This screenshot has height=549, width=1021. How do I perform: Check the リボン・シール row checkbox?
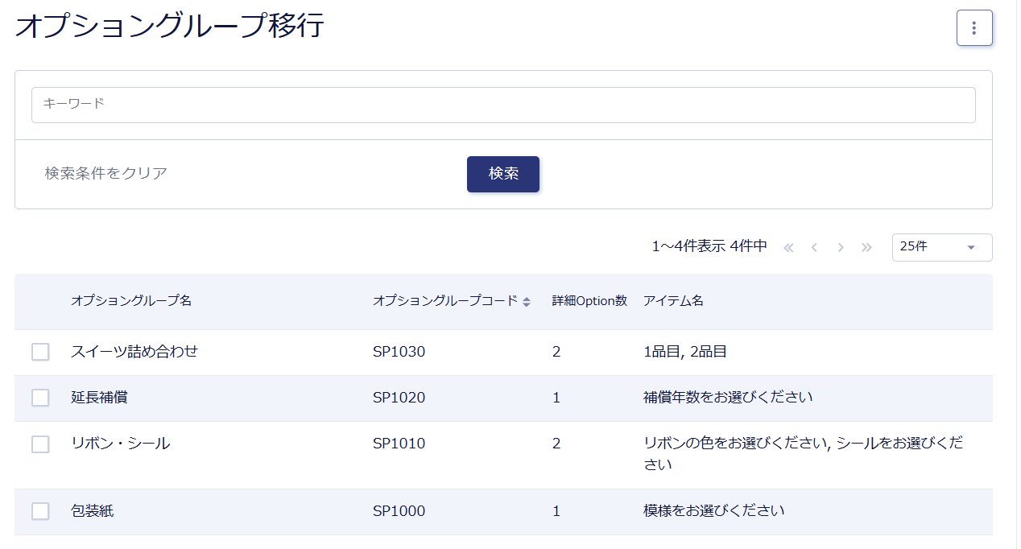coord(40,444)
